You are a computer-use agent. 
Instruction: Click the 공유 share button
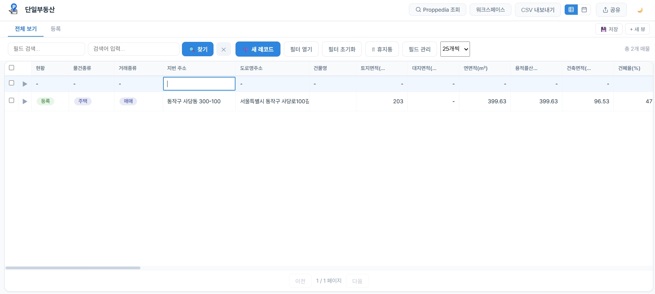tap(611, 10)
